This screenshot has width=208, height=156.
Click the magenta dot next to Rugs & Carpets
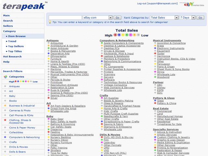point(48,90)
